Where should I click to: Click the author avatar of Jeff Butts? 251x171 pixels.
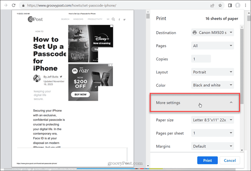(x=37, y=78)
